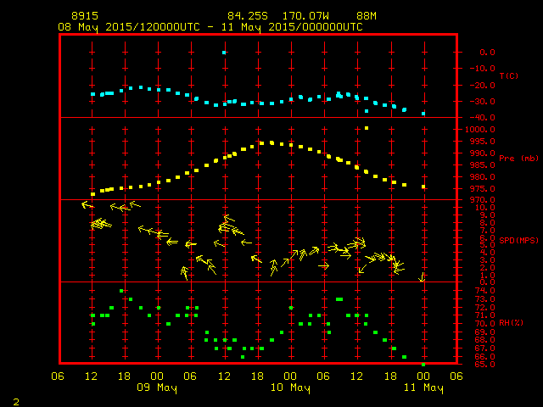Click the number 2 below the chart
This screenshot has height=407, width=543.
tap(16, 402)
